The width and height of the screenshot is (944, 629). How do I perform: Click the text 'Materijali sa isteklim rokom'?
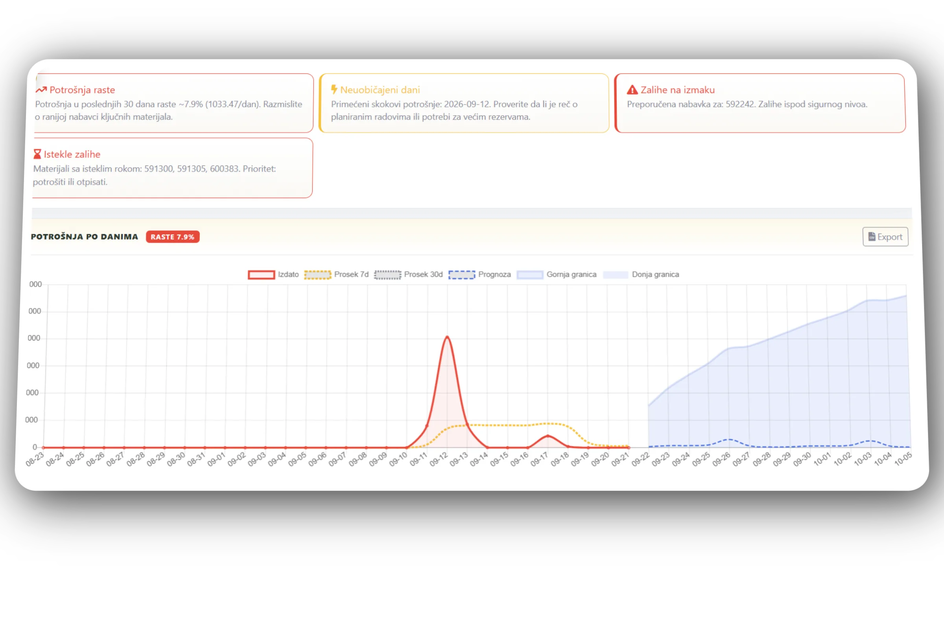click(x=86, y=169)
